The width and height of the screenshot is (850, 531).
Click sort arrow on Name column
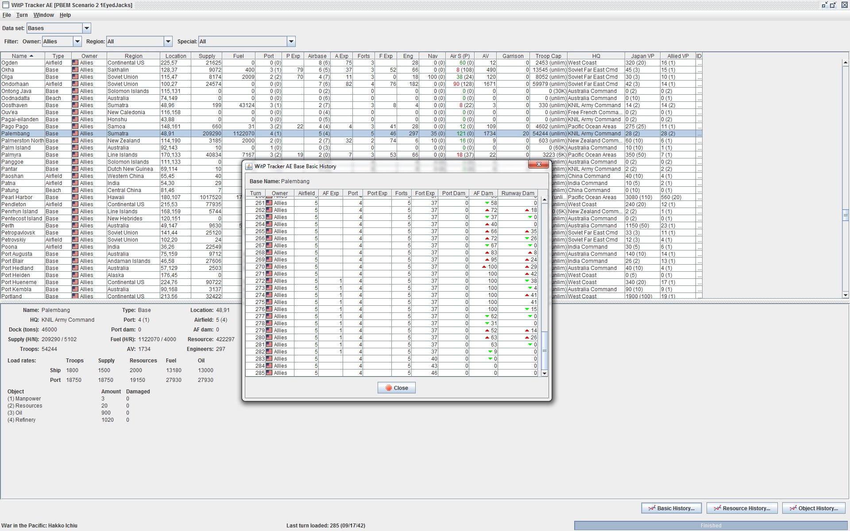[31, 56]
